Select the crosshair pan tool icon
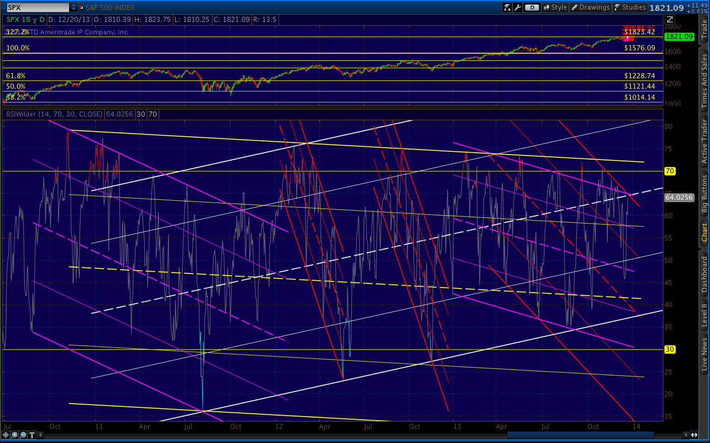Viewport: 710px width, 443px height. click(x=6, y=435)
